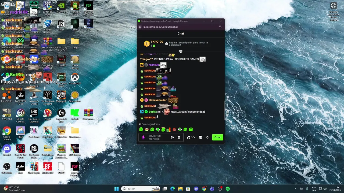
Task: Select the Epic Games Launcher icon
Action: tap(34, 116)
